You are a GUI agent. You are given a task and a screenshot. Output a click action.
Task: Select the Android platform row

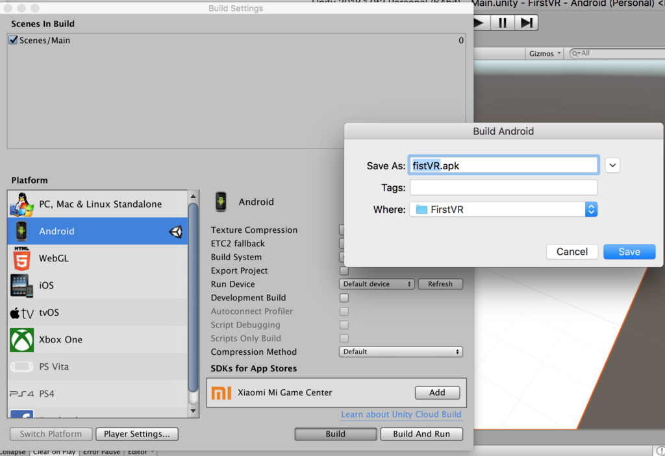coord(97,231)
